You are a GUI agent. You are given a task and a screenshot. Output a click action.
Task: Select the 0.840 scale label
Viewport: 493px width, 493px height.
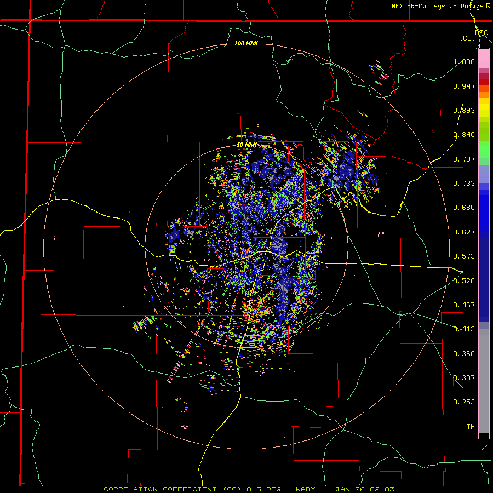tap(464, 135)
